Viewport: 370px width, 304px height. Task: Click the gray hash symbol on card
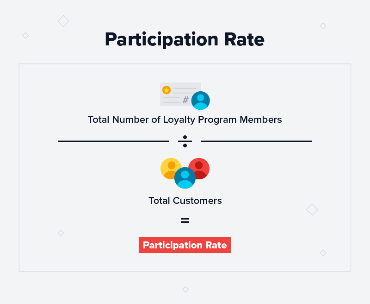tap(186, 100)
